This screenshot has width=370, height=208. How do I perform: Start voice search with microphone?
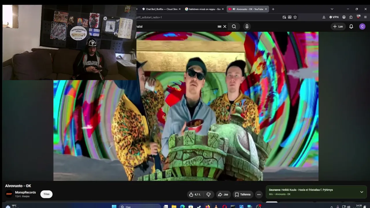coord(247,27)
